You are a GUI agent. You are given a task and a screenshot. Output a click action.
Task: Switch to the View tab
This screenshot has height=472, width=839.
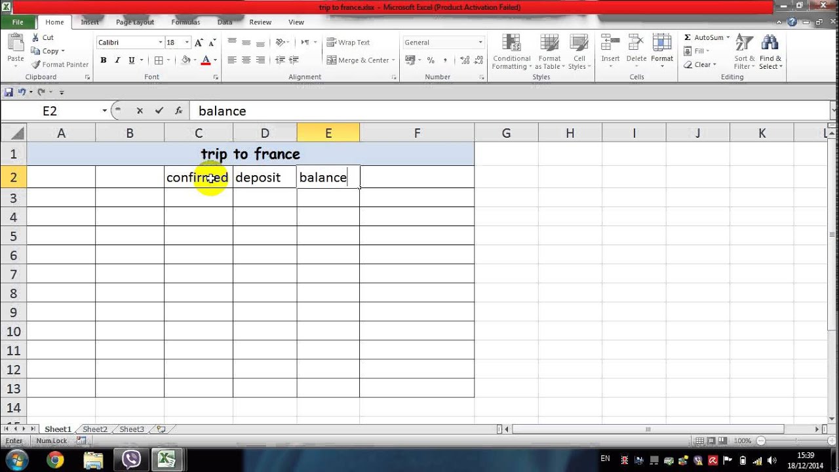point(296,22)
